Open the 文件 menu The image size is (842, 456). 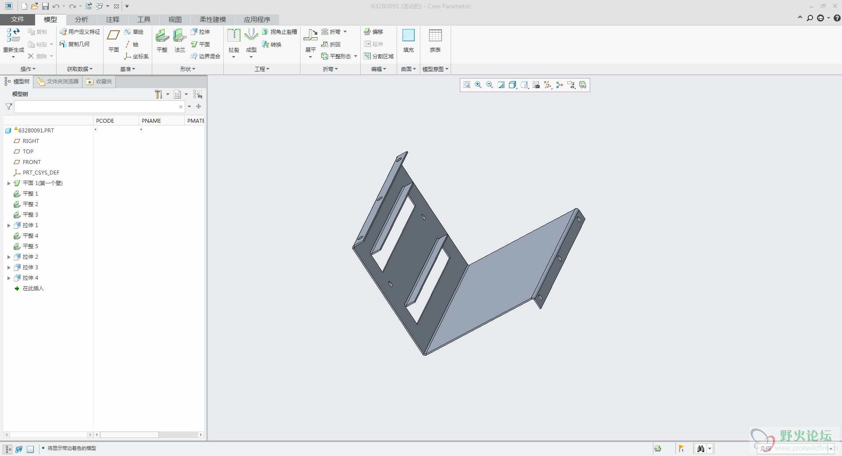[x=18, y=19]
